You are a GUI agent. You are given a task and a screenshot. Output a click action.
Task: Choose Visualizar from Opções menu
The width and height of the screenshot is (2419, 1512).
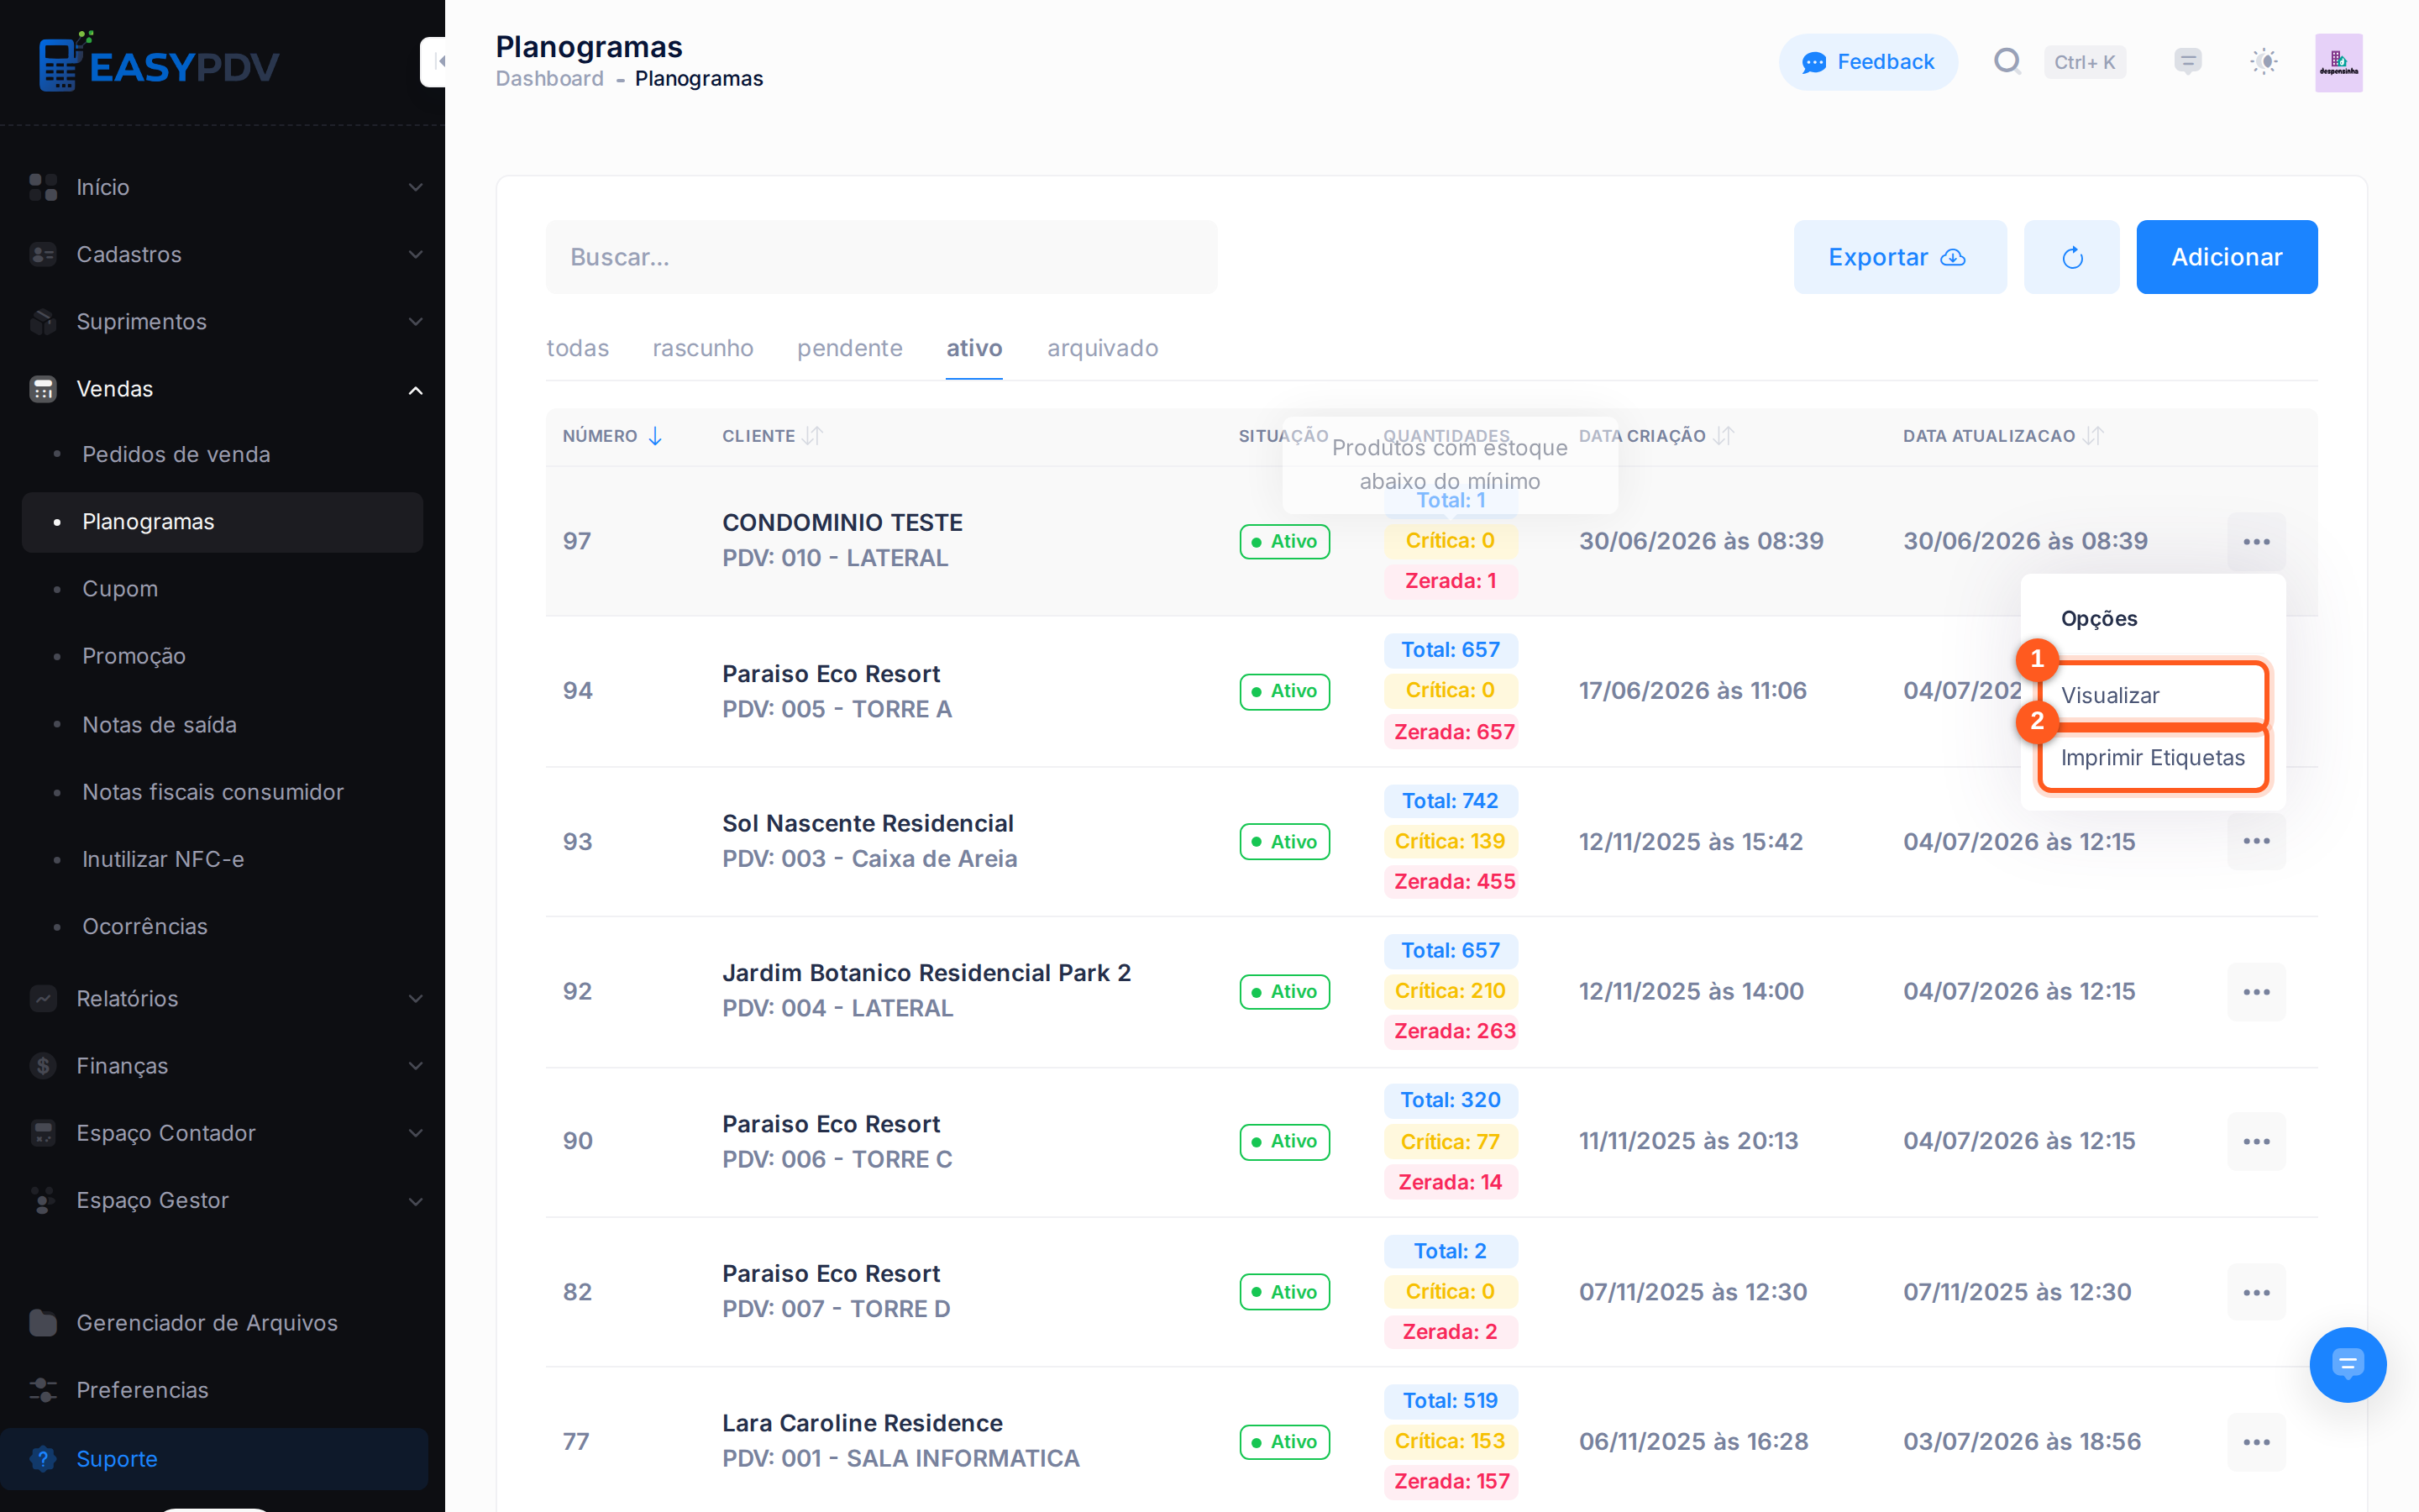pos(2152,695)
